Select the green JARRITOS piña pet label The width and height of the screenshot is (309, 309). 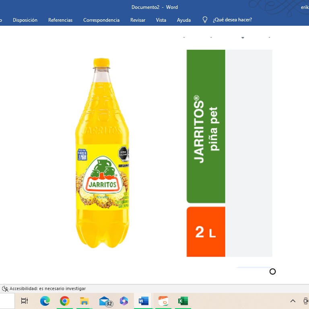pyautogui.click(x=206, y=126)
